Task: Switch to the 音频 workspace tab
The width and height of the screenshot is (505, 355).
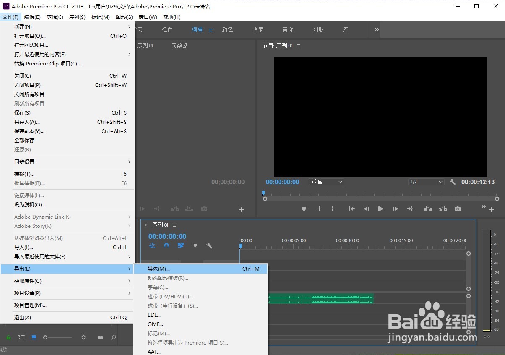Action: tap(288, 29)
